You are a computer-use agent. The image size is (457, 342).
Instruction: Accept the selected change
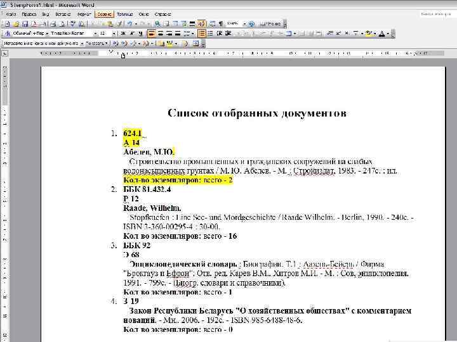(x=134, y=44)
